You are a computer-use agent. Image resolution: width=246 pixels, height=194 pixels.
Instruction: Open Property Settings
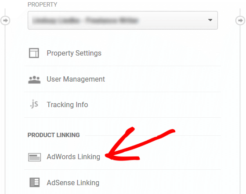click(x=74, y=53)
